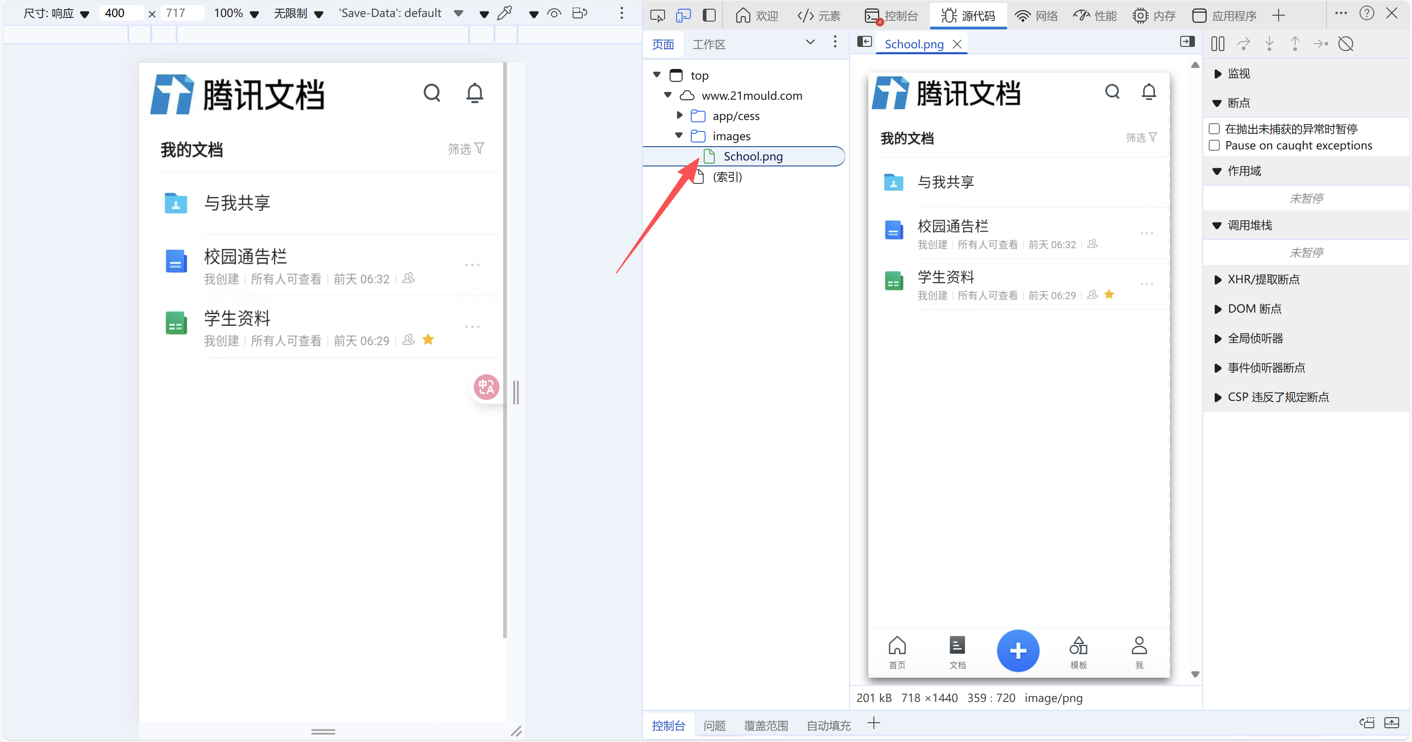Select the (索引) file in tree

[727, 177]
